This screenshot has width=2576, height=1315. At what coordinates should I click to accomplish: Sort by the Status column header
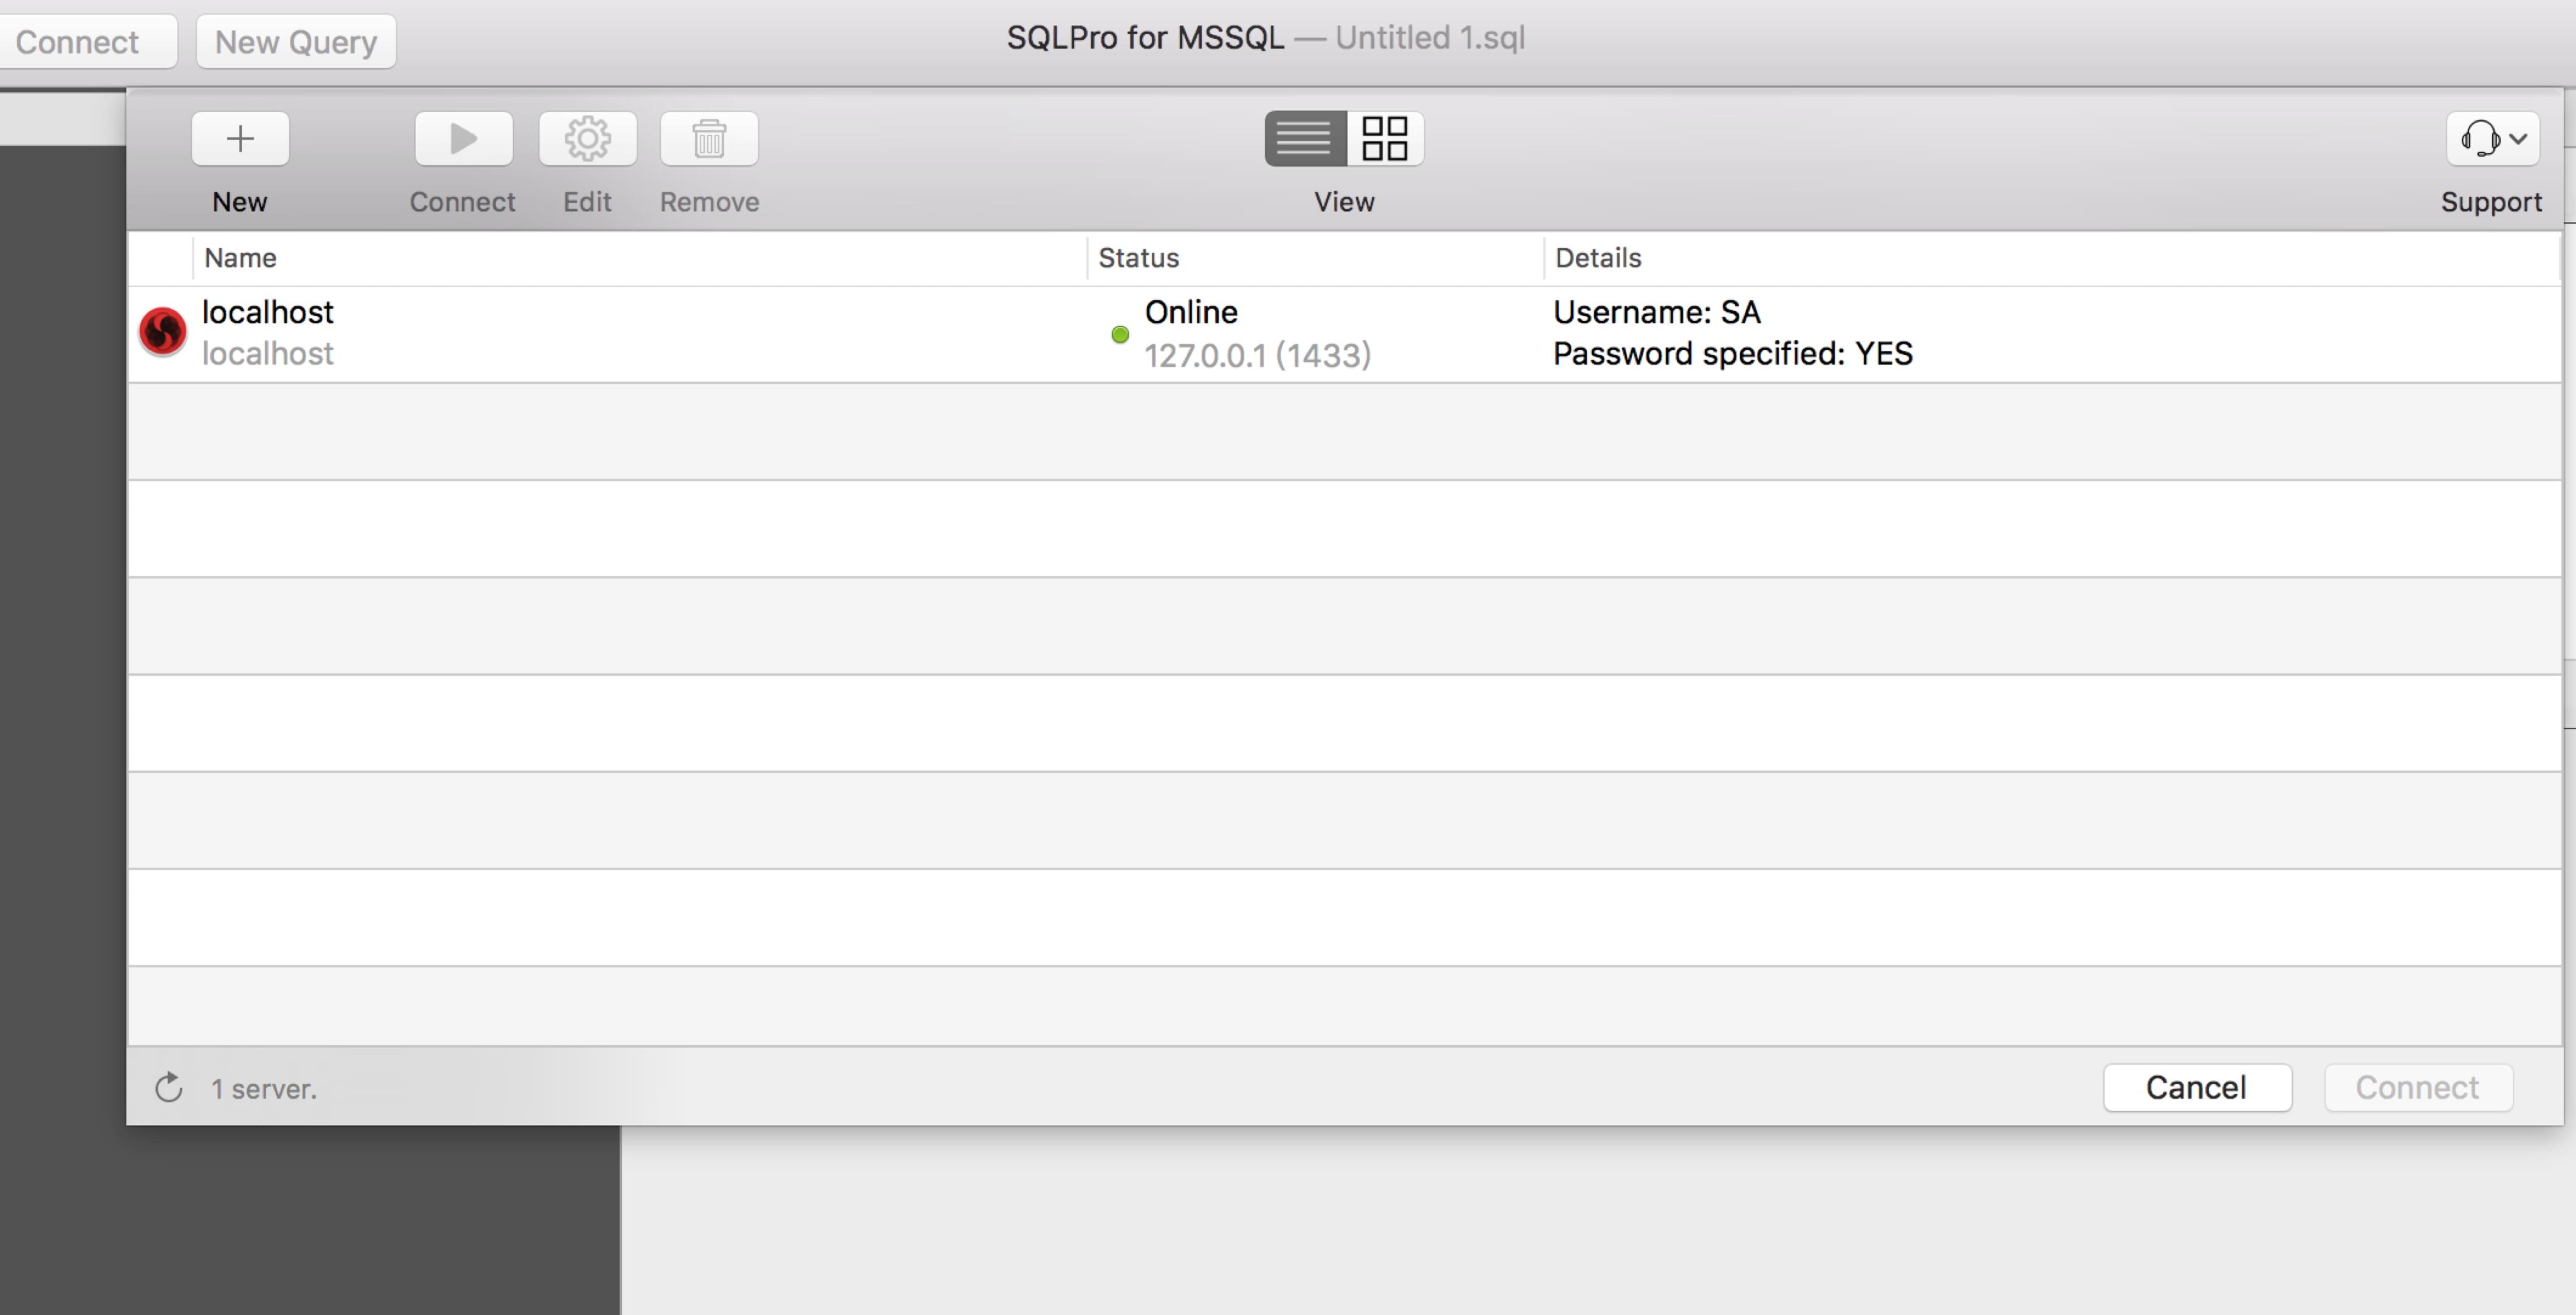pos(1138,258)
